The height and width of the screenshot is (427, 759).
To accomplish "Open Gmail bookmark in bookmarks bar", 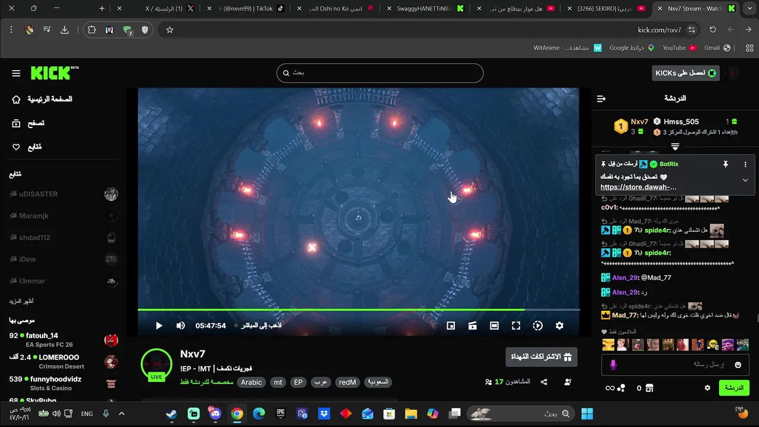I will pyautogui.click(x=717, y=47).
